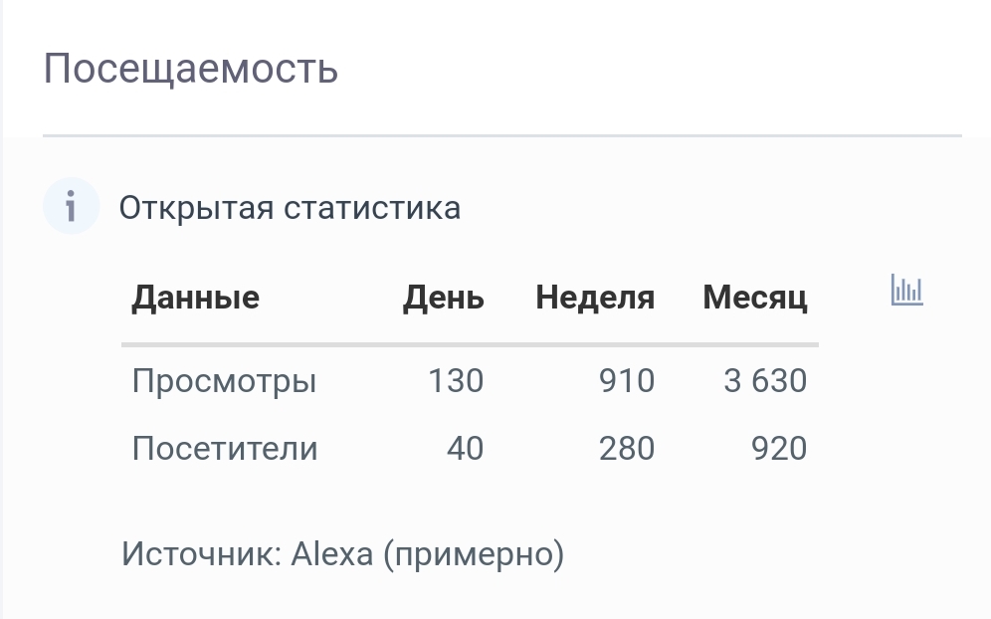Click the weekly views value 910
Screen dimensions: 991x619
point(626,380)
